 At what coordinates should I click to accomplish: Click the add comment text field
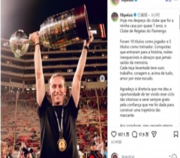coord(144,156)
